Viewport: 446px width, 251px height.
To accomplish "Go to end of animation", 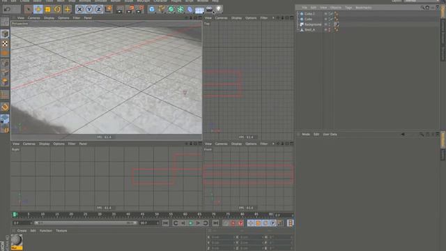I will (215, 223).
